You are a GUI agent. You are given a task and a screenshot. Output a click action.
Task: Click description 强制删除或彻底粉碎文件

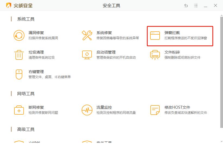(182, 58)
